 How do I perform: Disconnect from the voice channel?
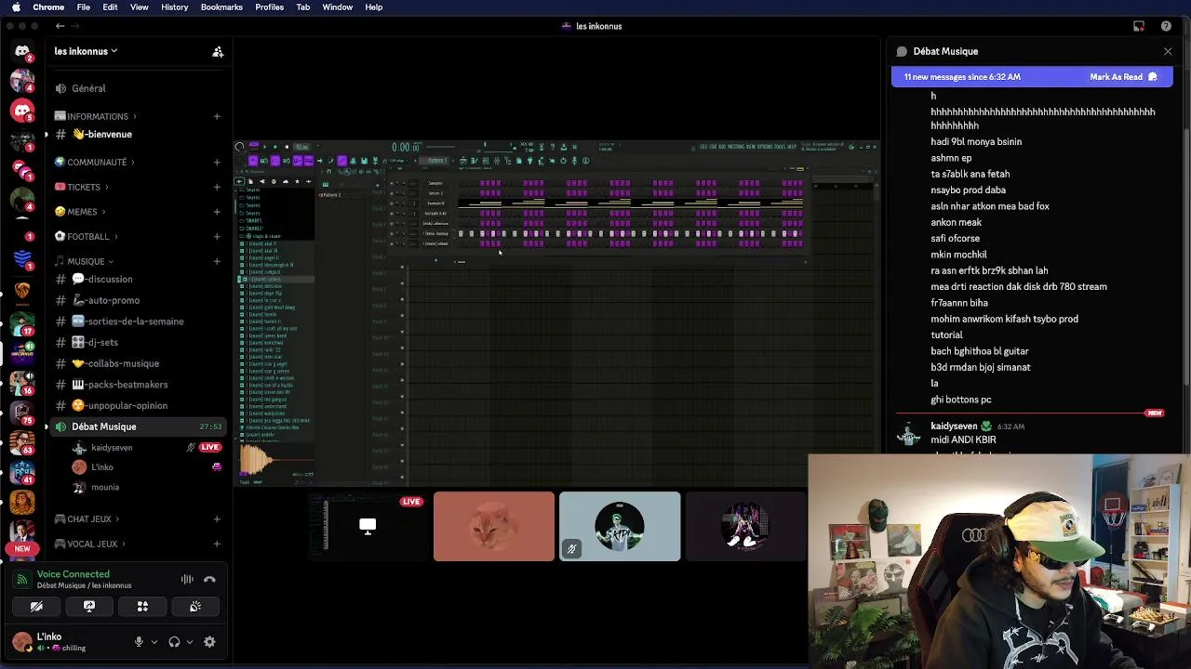pos(209,579)
